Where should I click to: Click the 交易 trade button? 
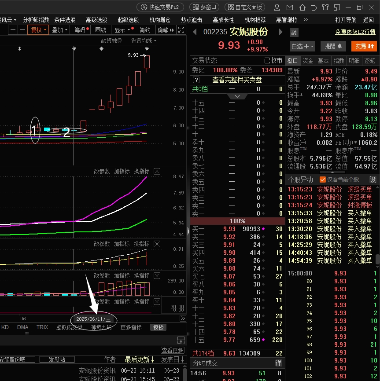(x=364, y=46)
